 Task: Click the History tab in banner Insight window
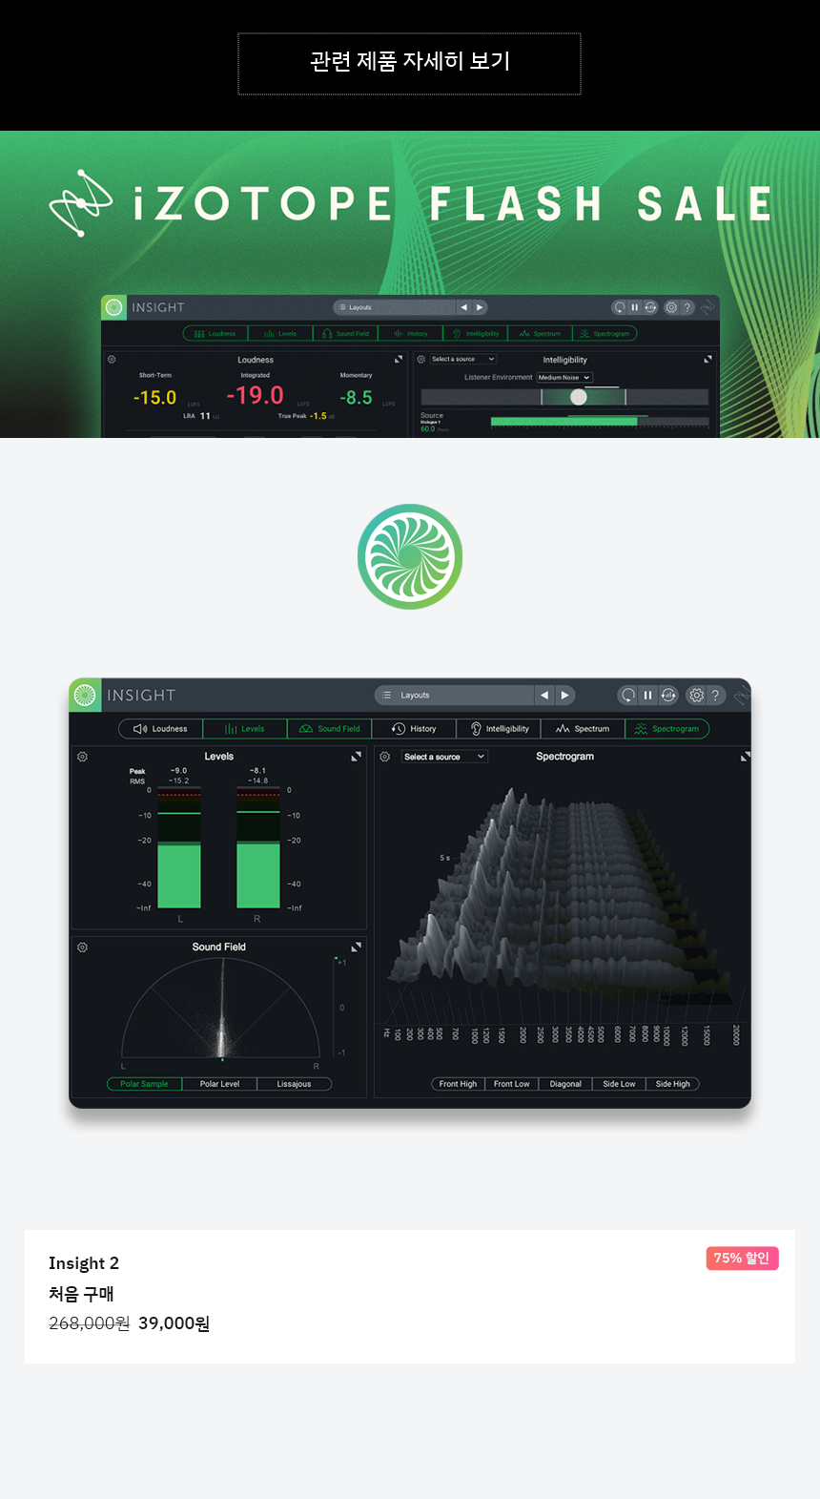[411, 334]
